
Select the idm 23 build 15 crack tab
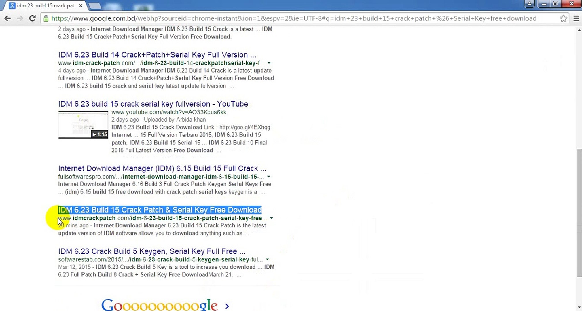(46, 5)
